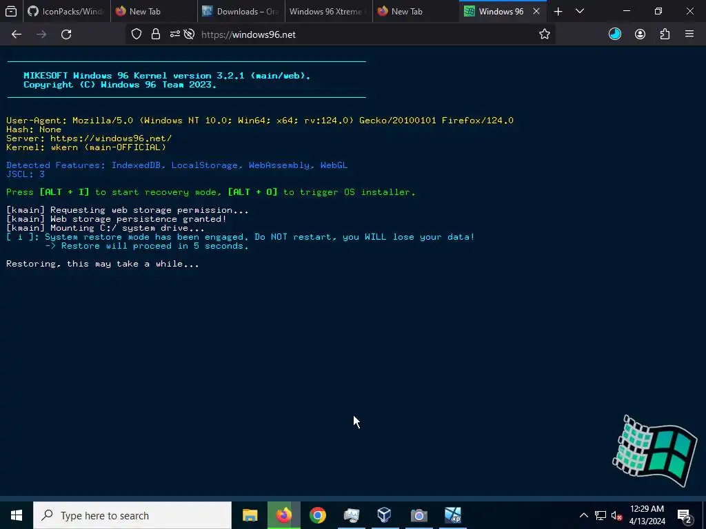Open the Firefox hamburger application menu
The height and width of the screenshot is (529, 706).
click(689, 34)
